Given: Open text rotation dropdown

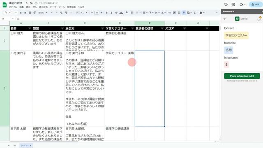Looking at the screenshot, I should pos(163,13).
